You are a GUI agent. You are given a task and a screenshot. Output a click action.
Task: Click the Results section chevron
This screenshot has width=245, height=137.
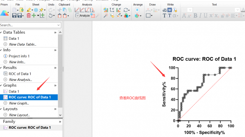coord(55,68)
